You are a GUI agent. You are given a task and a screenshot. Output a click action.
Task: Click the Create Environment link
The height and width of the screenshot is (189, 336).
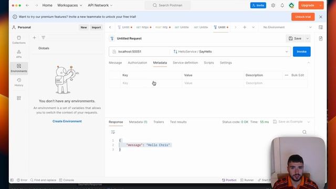click(67, 121)
